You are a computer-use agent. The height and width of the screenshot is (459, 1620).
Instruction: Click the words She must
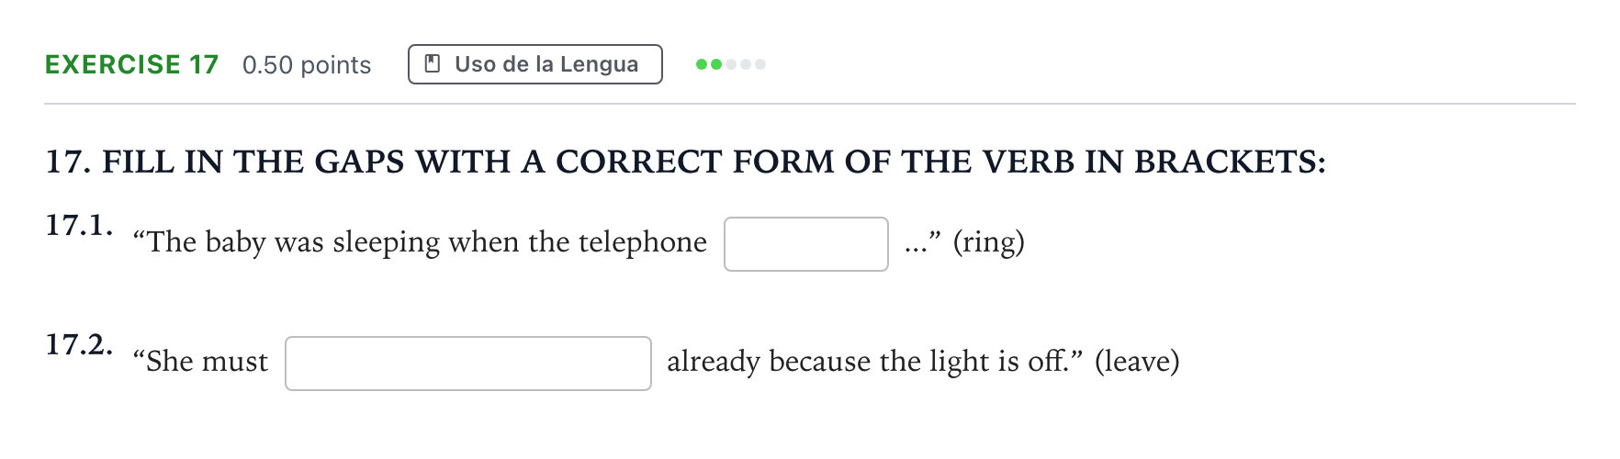point(200,362)
